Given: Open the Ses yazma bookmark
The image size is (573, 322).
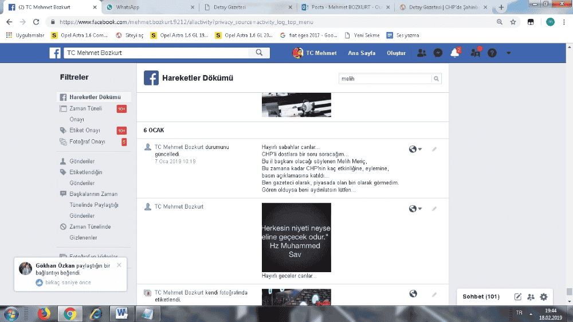Looking at the screenshot, I should tap(403, 36).
